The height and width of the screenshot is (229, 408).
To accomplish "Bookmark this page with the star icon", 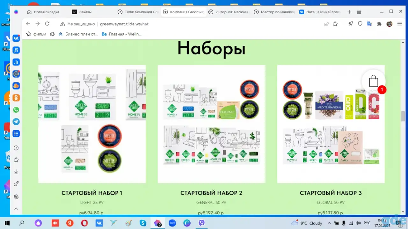I will point(335,24).
